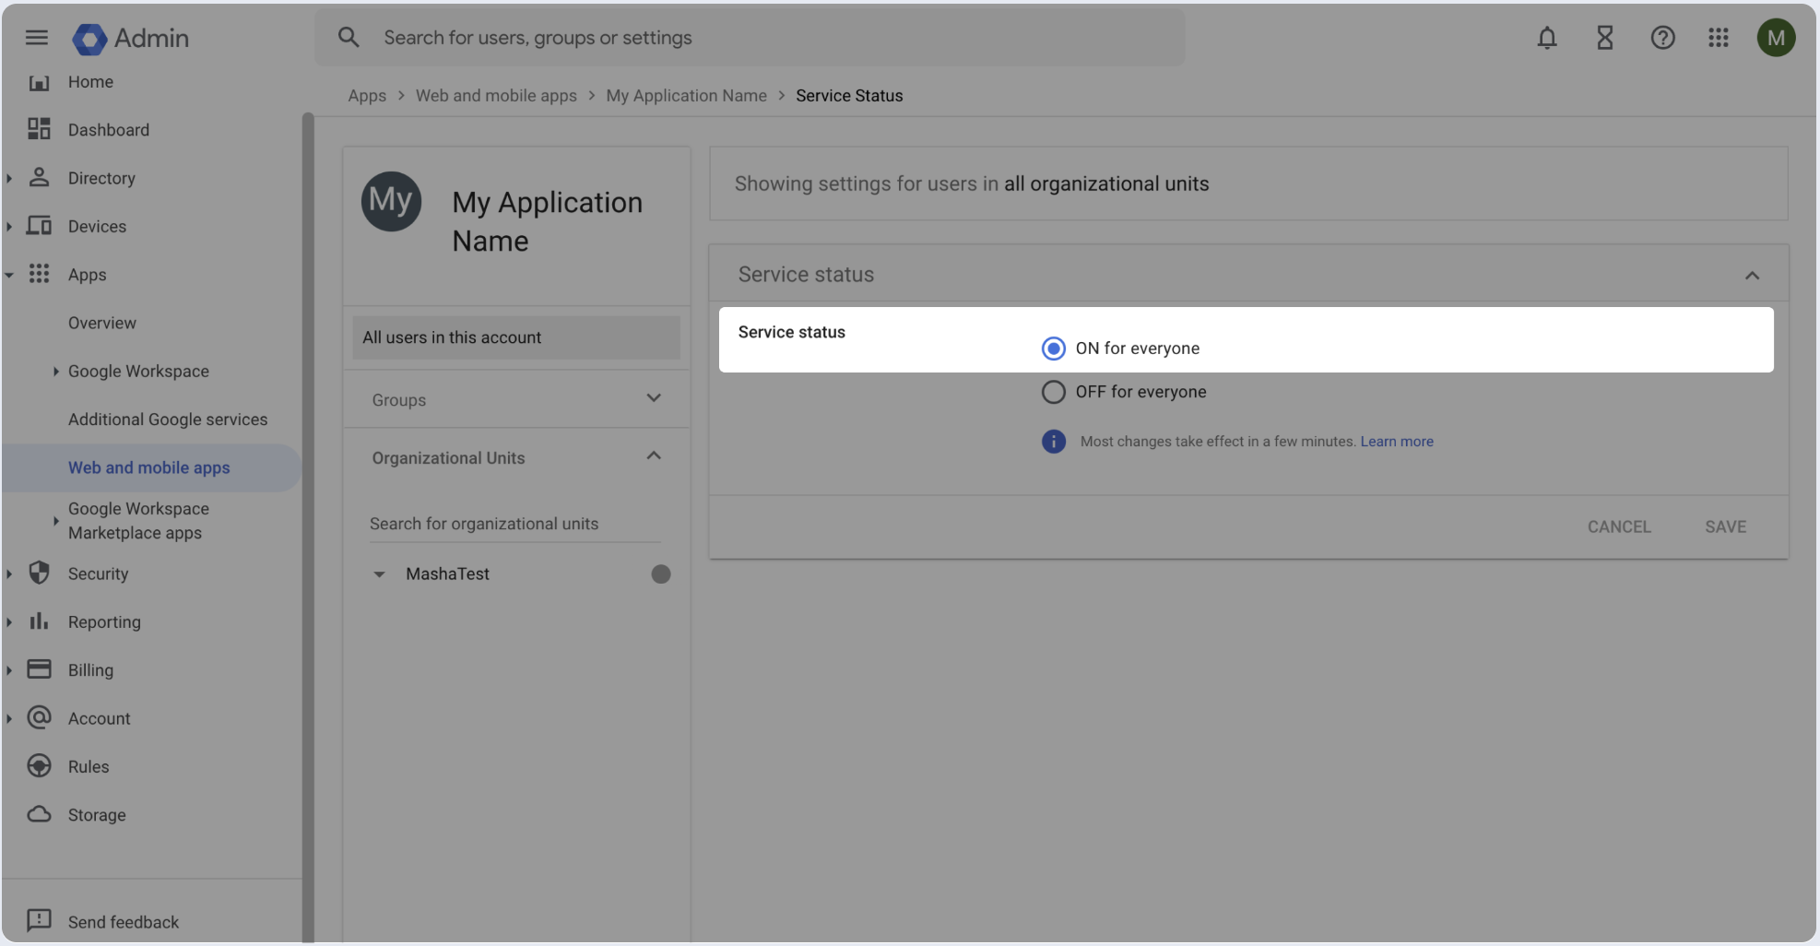Collapse the Organizational Units section

(x=654, y=456)
